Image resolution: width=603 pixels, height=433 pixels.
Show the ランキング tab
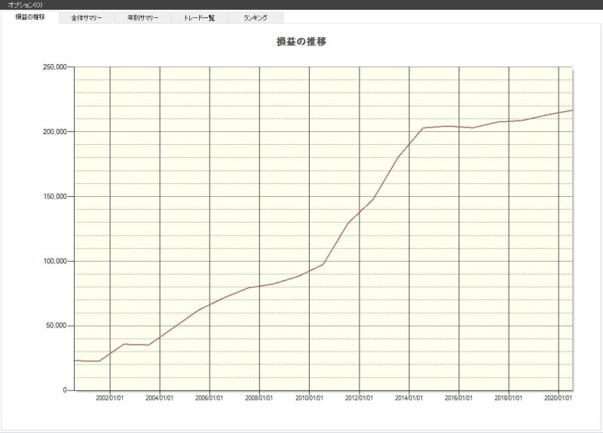point(256,17)
